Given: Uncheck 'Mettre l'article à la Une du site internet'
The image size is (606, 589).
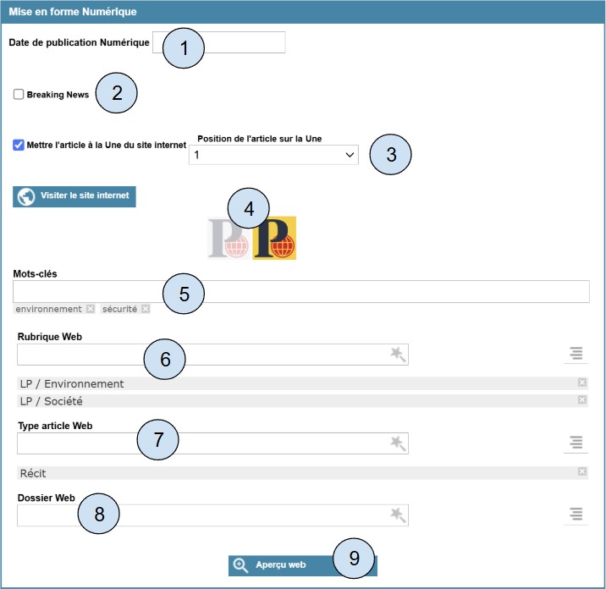Looking at the screenshot, I should [x=19, y=145].
